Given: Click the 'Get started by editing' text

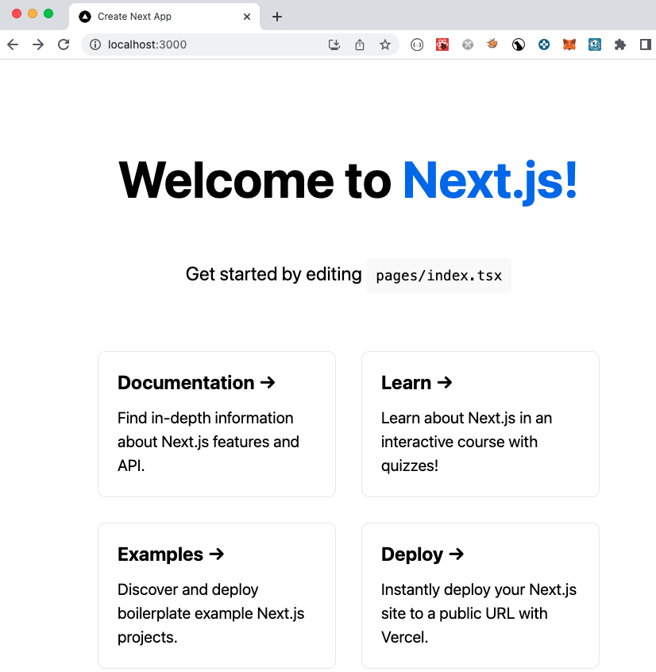Looking at the screenshot, I should click(273, 274).
